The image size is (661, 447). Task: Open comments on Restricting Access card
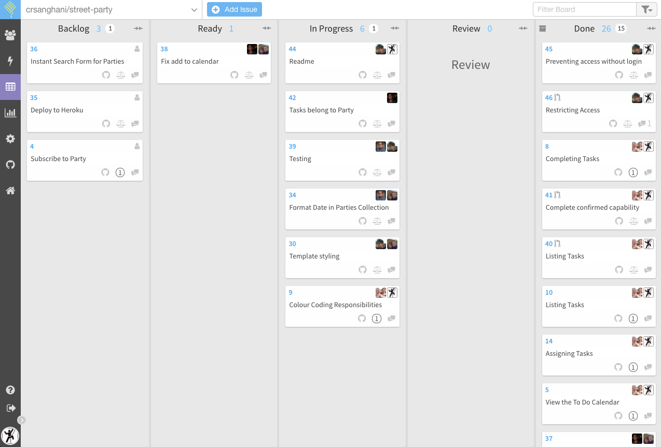(645, 124)
